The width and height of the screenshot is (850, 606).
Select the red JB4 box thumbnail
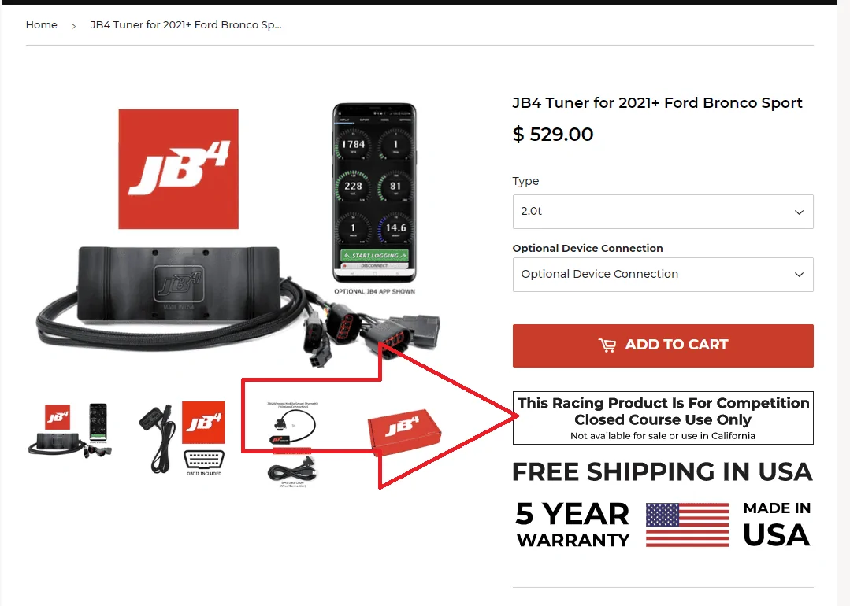[x=404, y=430]
